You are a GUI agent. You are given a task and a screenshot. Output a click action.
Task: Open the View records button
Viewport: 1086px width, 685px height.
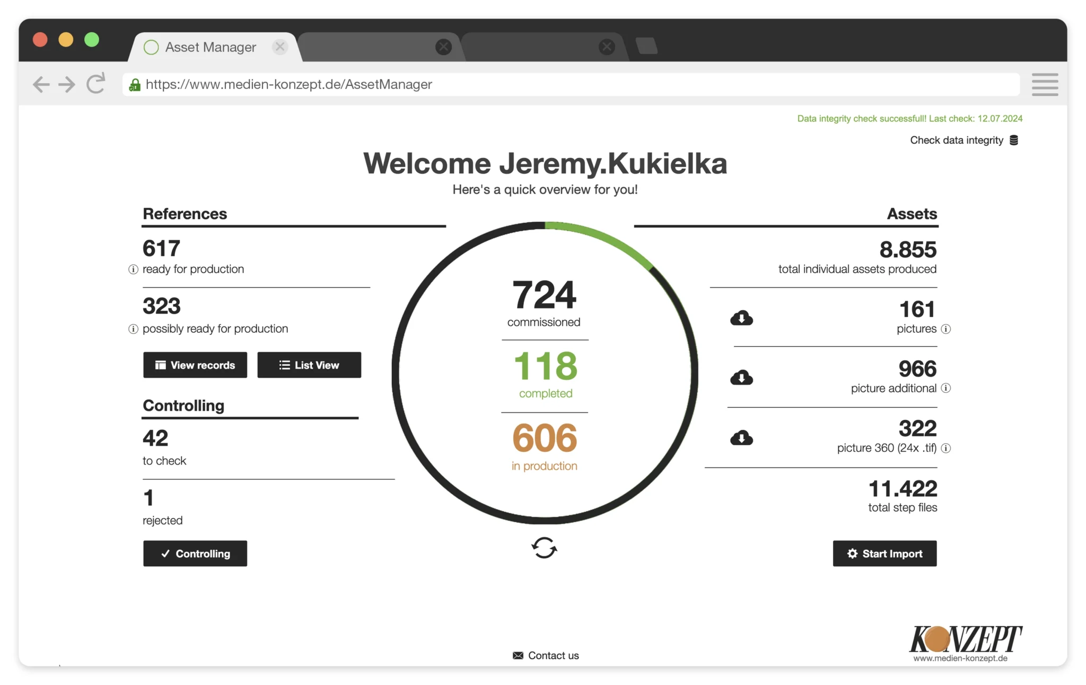[x=195, y=365]
